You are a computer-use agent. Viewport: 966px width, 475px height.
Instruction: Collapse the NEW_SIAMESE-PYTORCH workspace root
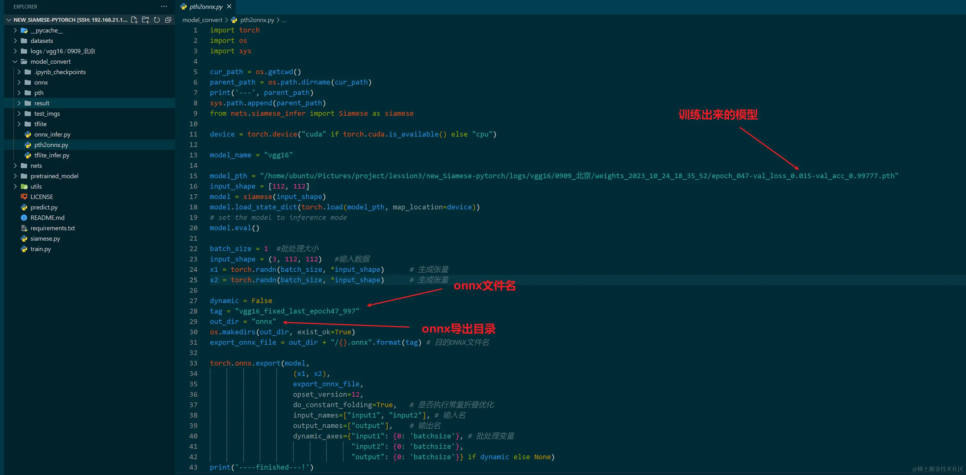[x=9, y=20]
